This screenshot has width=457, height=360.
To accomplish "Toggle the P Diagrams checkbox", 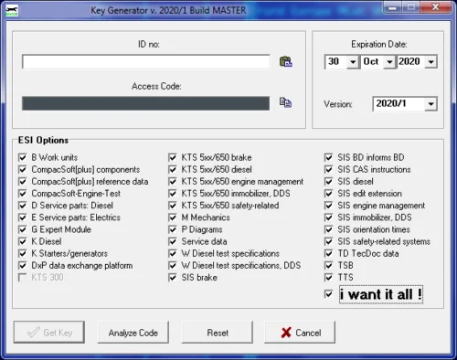I will coord(173,229).
